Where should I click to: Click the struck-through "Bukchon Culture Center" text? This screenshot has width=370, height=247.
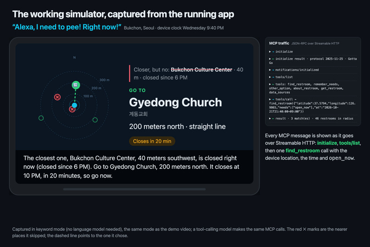[202, 70]
